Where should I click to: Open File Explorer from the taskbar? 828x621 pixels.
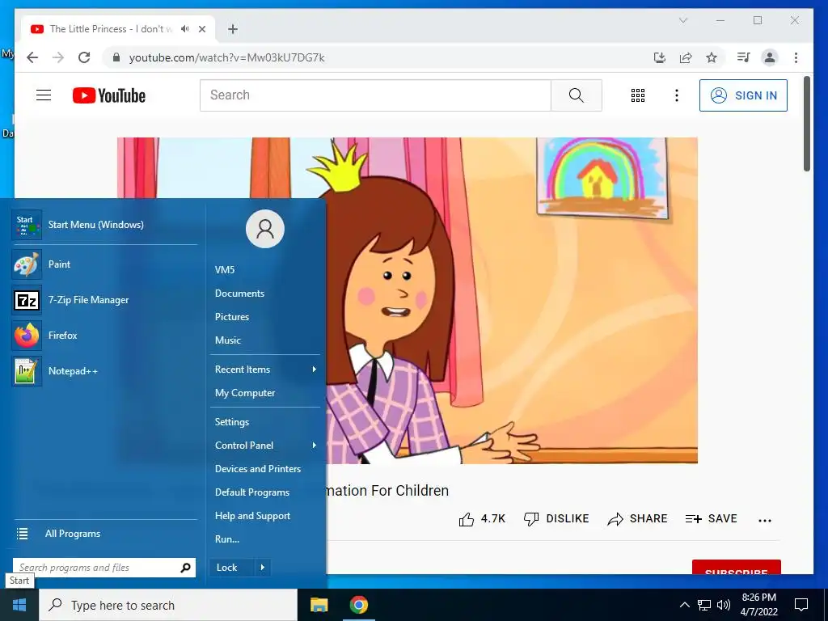[x=319, y=605]
